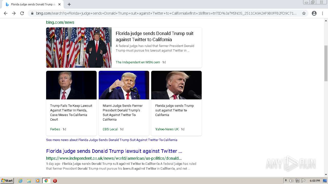Open the top story thumbnail with flags

pos(79,48)
